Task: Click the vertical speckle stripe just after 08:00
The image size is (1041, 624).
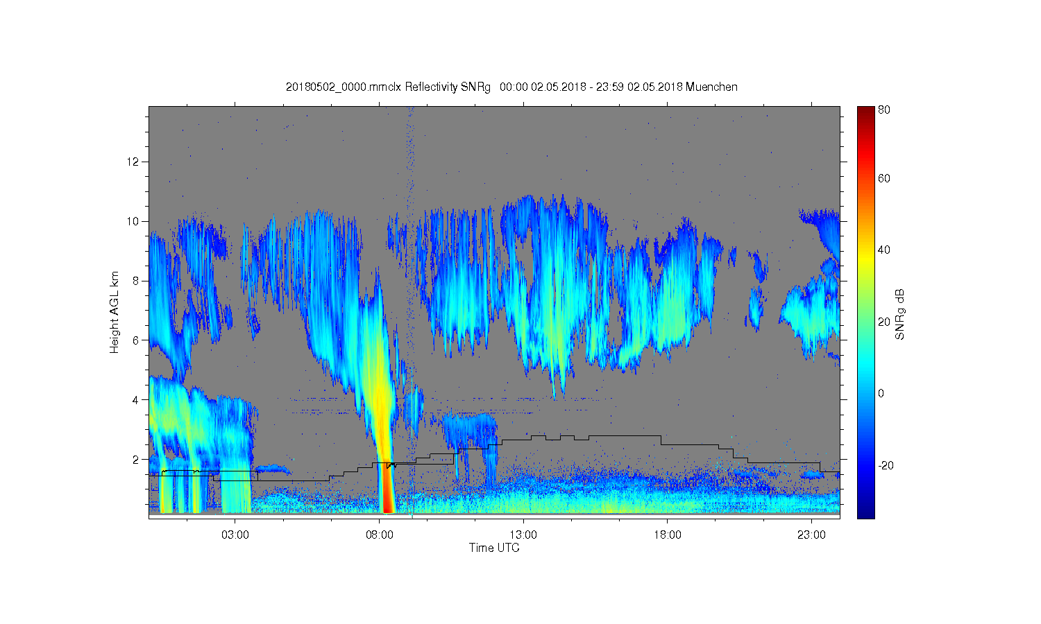Action: (410, 312)
